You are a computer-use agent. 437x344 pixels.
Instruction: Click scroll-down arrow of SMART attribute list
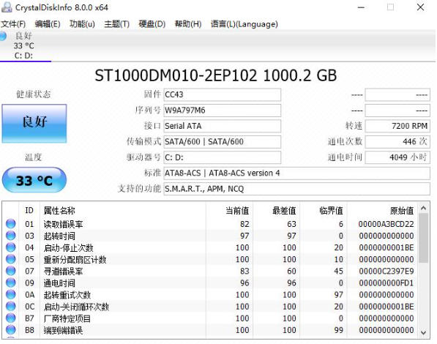coord(423,332)
